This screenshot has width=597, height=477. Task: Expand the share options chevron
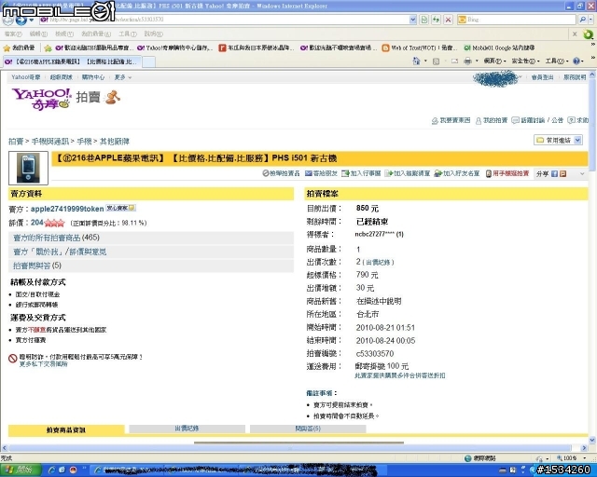pos(582,174)
